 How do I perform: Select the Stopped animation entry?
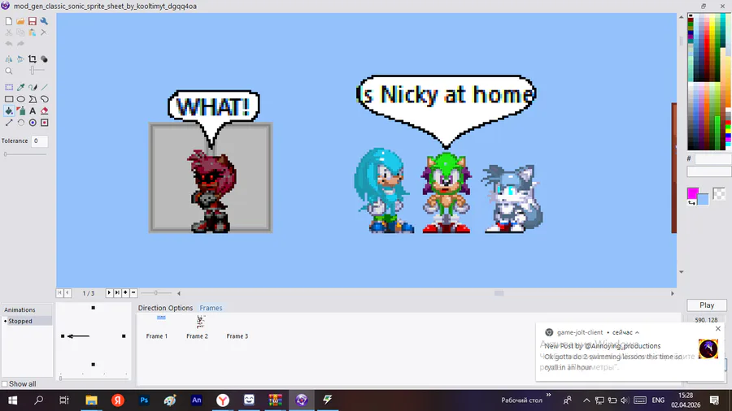[28, 321]
